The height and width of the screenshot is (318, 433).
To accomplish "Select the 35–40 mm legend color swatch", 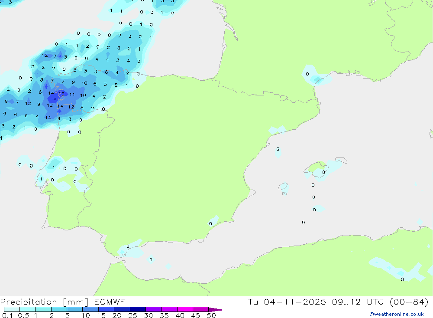I will tap(169, 309).
